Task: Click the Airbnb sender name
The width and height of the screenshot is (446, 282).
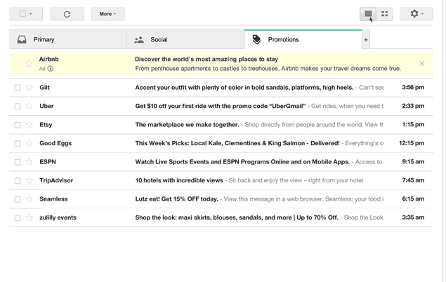Action: click(x=49, y=59)
